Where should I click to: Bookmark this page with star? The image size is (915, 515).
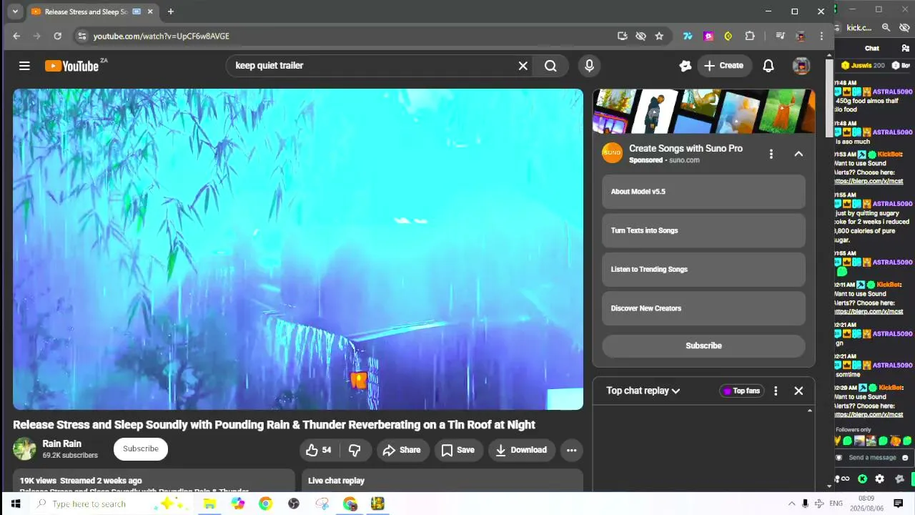tap(659, 36)
